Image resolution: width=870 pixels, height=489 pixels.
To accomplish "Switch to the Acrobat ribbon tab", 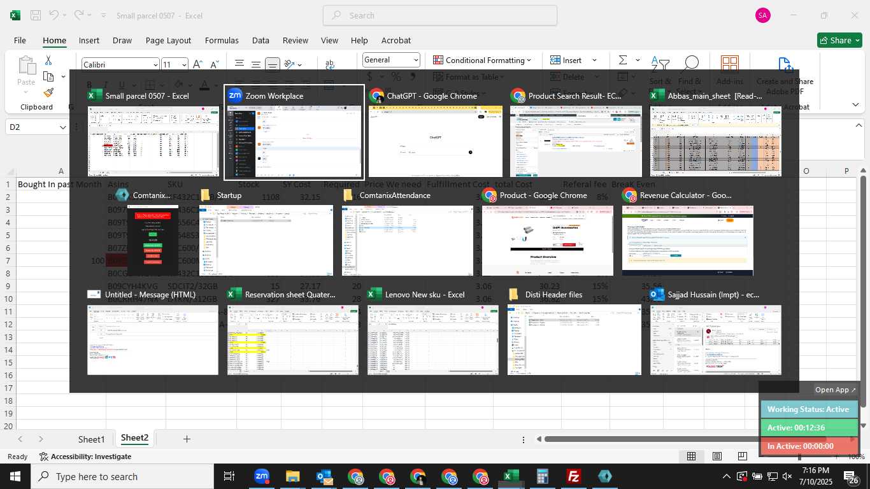I will (396, 40).
